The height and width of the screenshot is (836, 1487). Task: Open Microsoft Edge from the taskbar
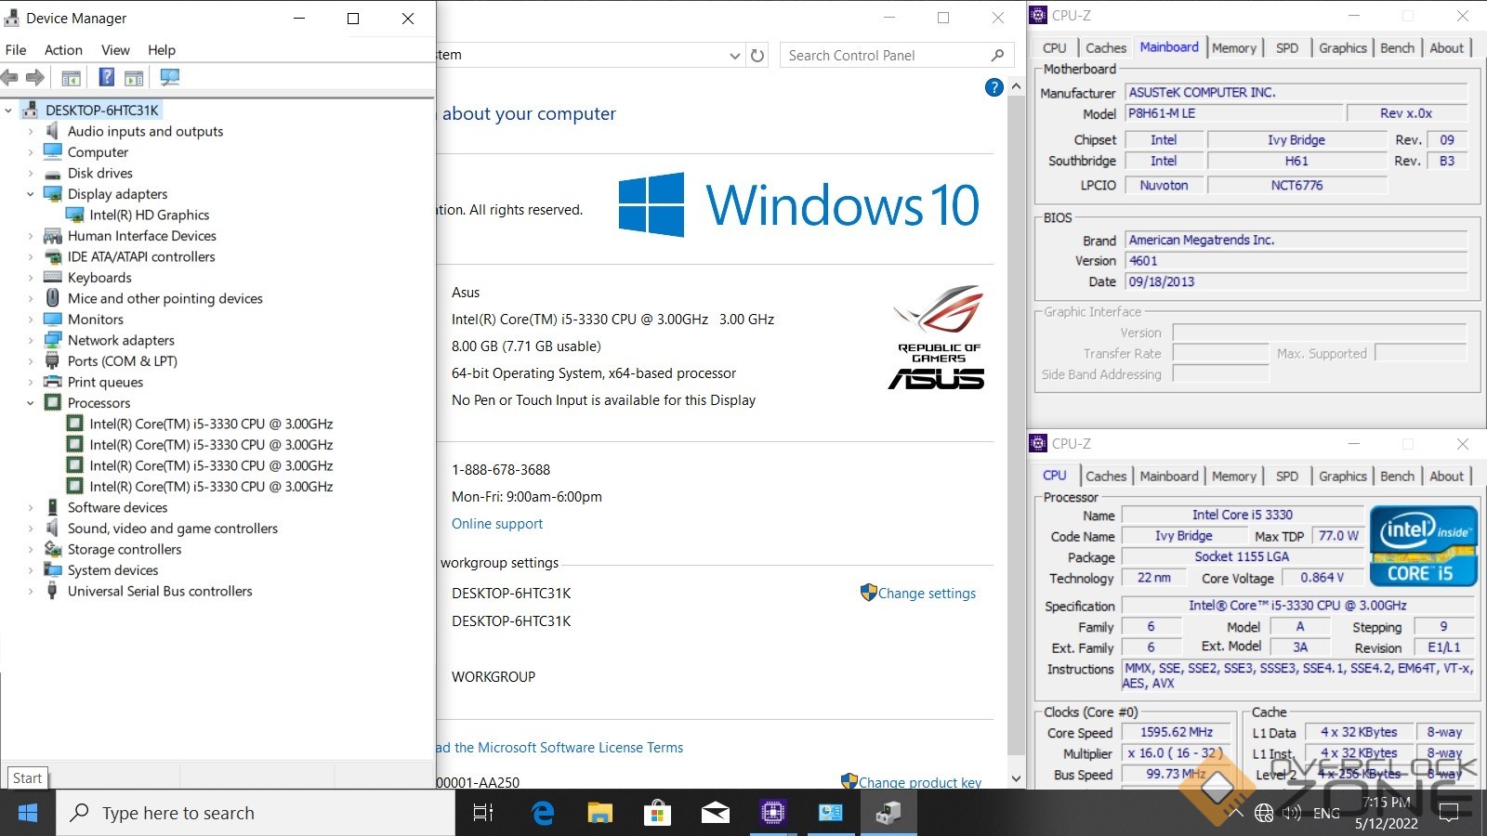coord(543,814)
